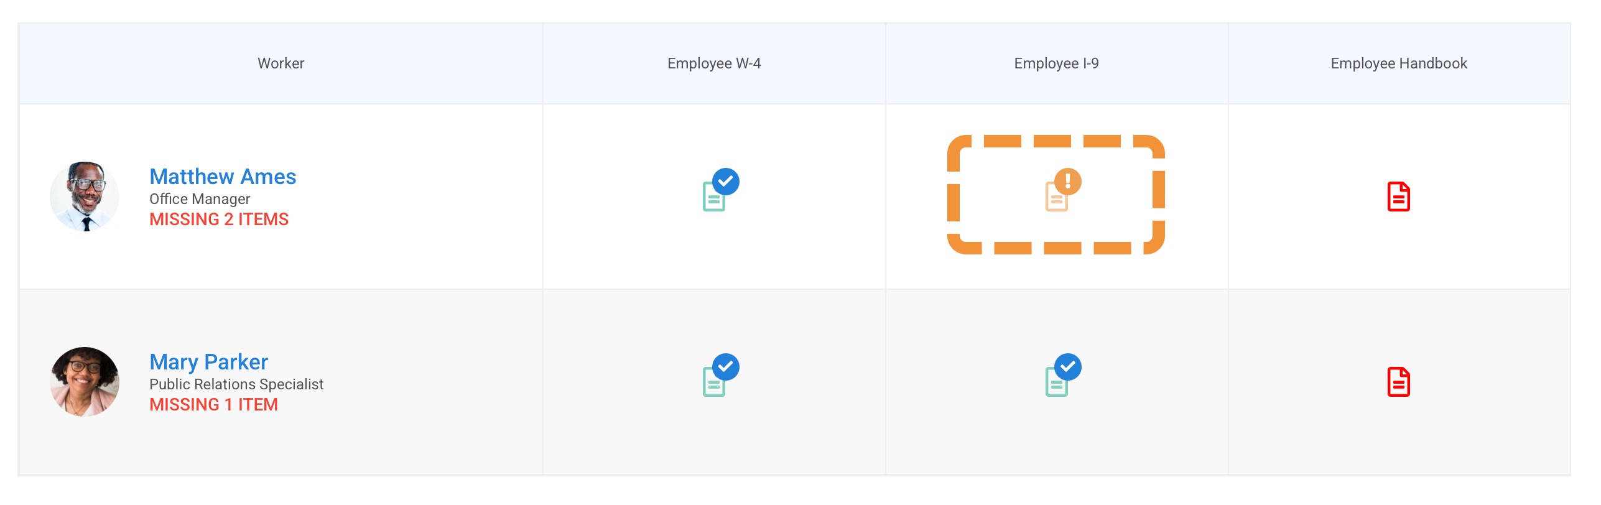Open Mary Parker's completed W-4 document
Viewport: 1601px width, 505px height.
(715, 382)
